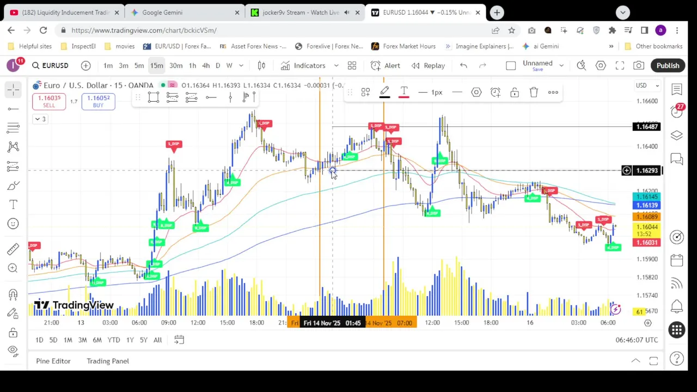Add alert on selected drawing
This screenshot has width=697, height=392.
[496, 92]
